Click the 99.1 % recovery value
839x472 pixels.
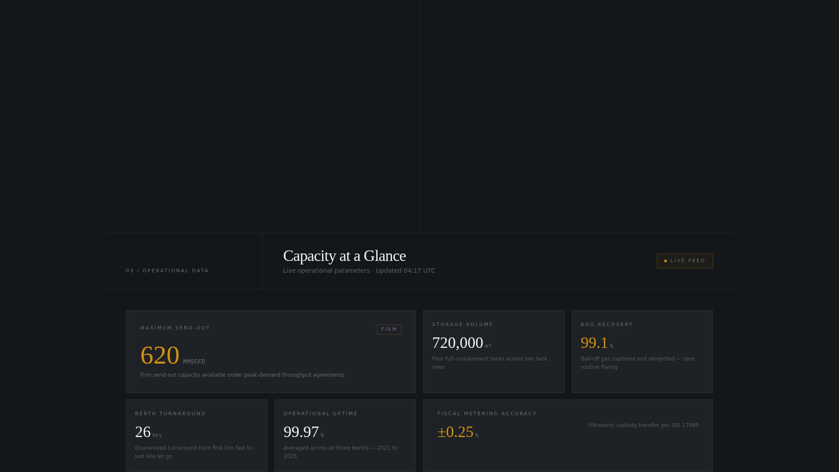[x=593, y=344]
